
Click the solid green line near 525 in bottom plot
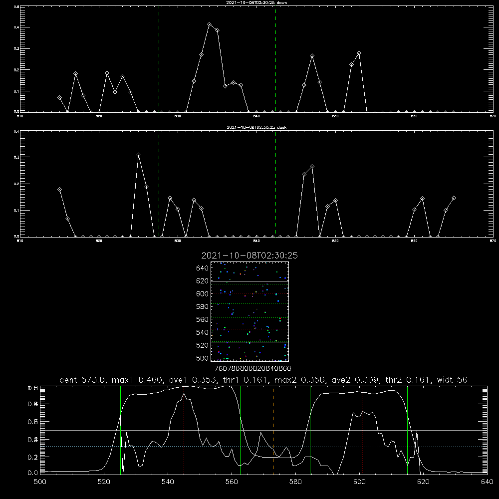[x=120, y=430]
